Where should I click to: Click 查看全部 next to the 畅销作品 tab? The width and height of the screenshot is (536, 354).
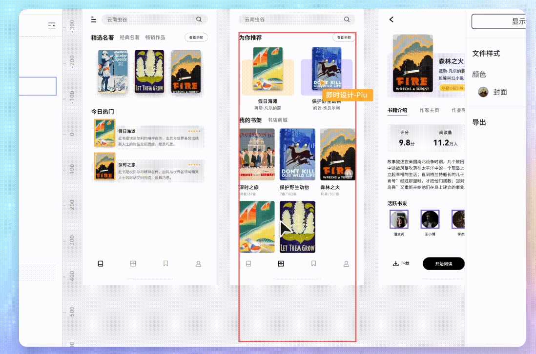click(x=196, y=38)
